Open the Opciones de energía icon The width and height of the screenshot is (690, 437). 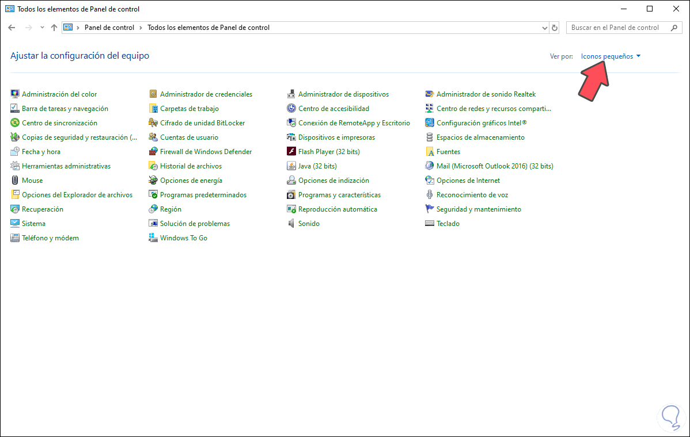[x=153, y=181]
